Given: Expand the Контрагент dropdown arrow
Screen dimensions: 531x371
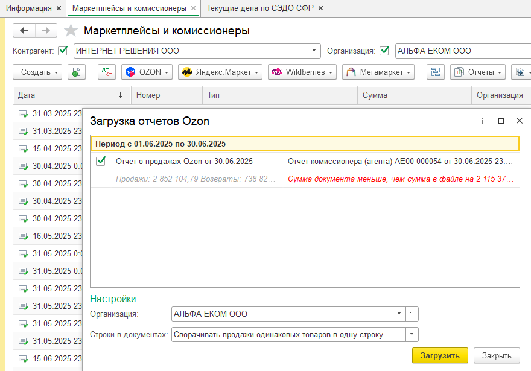Looking at the screenshot, I should (x=314, y=51).
